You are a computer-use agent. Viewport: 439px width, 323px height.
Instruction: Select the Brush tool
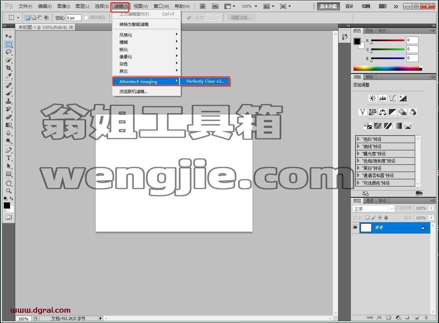coord(9,93)
